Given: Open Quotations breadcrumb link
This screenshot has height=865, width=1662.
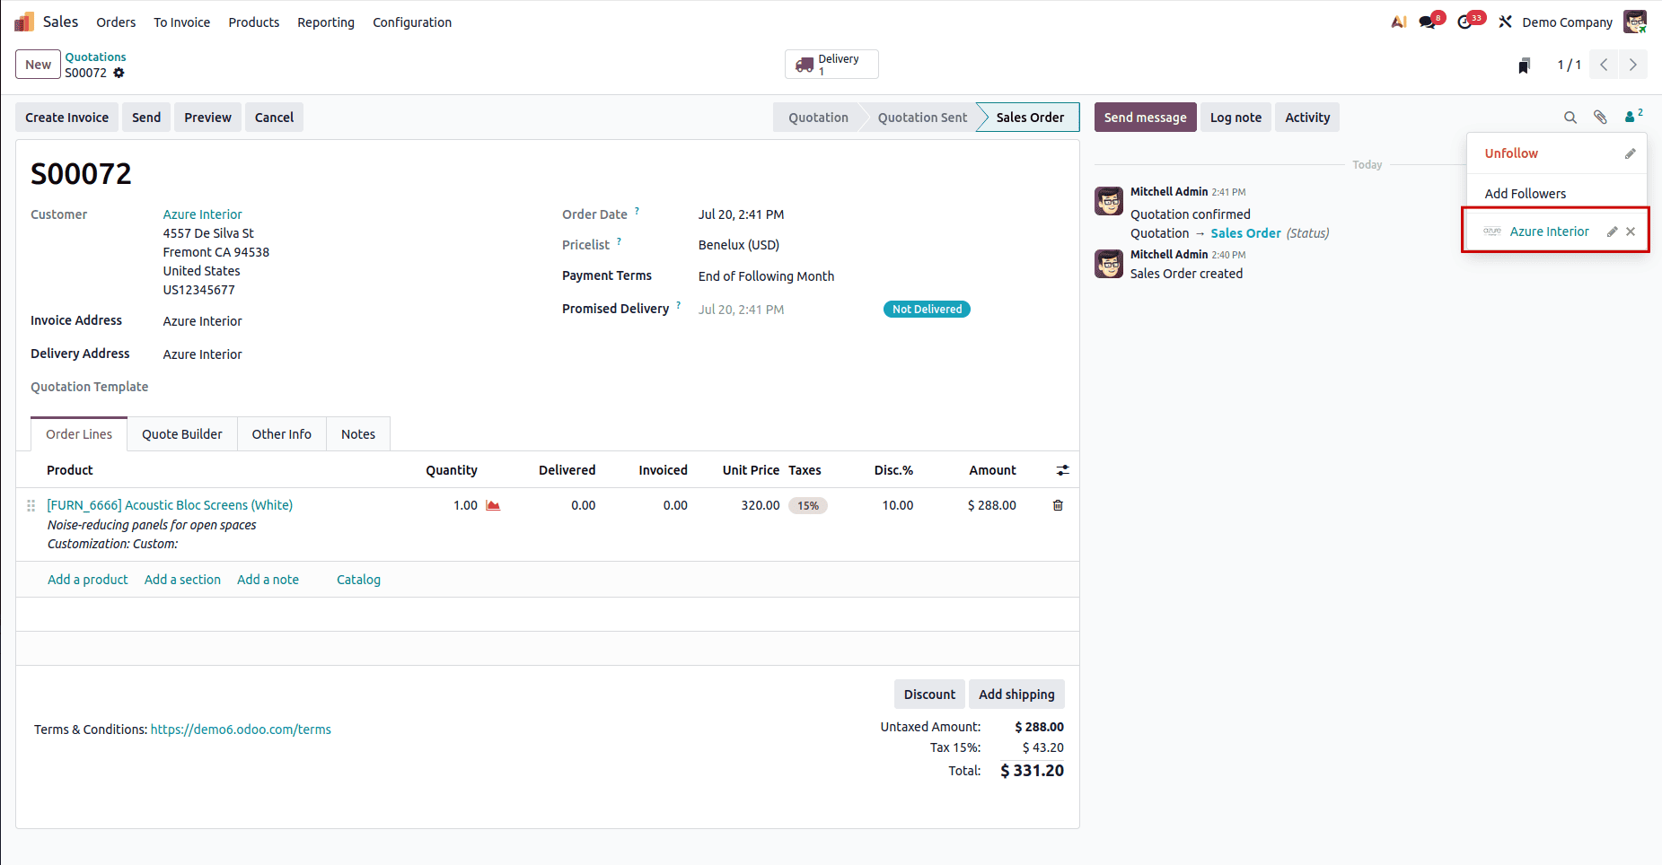Looking at the screenshot, I should pos(95,57).
